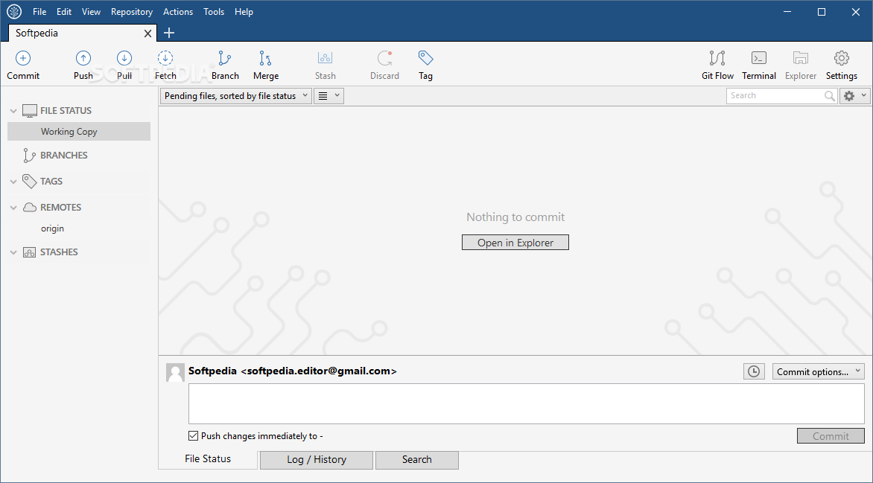Open a new tab with the plus icon
The width and height of the screenshot is (873, 483).
(169, 33)
